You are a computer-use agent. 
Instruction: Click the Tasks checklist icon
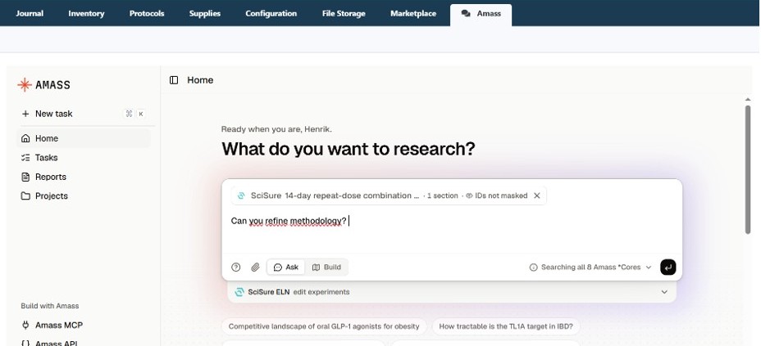(x=25, y=158)
